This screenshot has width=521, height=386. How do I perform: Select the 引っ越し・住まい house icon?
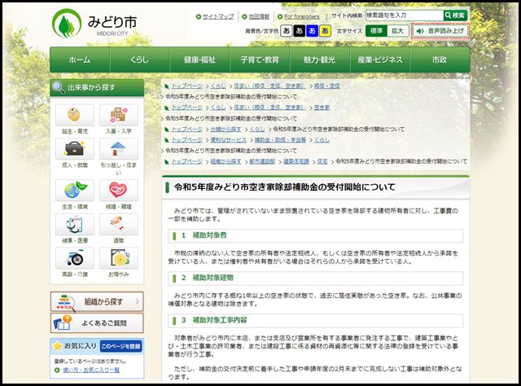coord(119,151)
